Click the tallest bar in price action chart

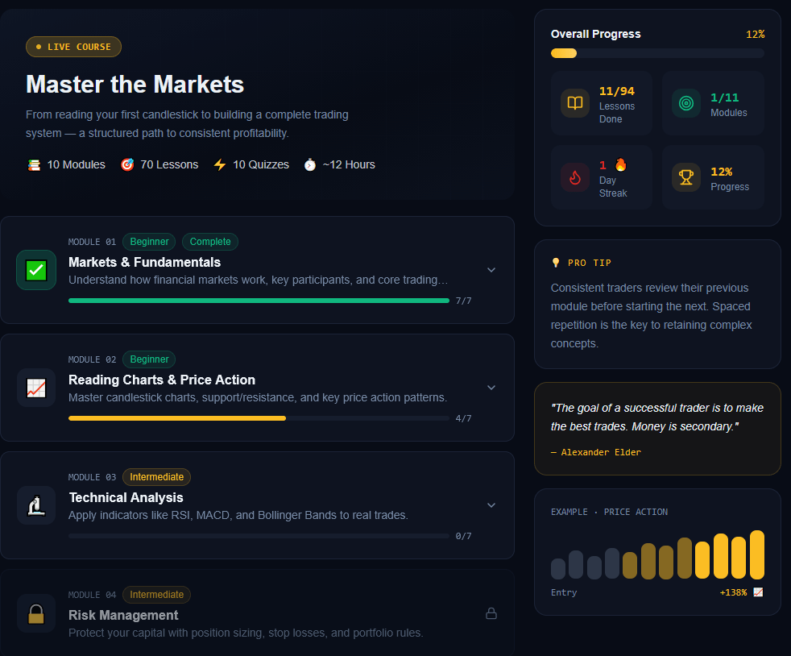point(757,554)
